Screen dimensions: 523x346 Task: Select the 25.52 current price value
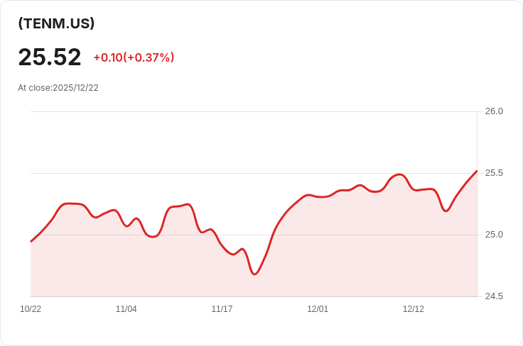tap(50, 57)
